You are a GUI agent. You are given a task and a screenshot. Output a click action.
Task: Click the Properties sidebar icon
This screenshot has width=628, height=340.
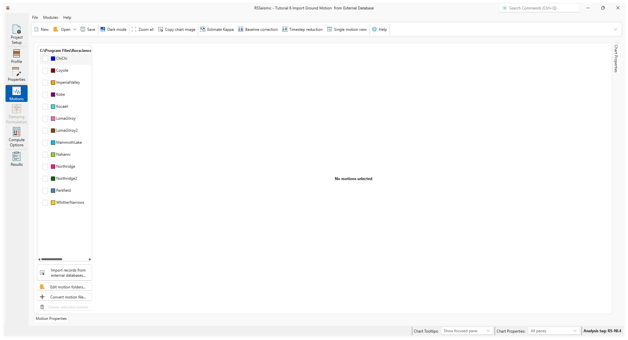pyautogui.click(x=16, y=73)
